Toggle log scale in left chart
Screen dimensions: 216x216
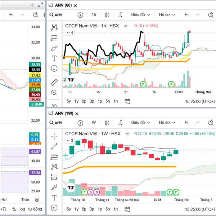click(x=22, y=209)
